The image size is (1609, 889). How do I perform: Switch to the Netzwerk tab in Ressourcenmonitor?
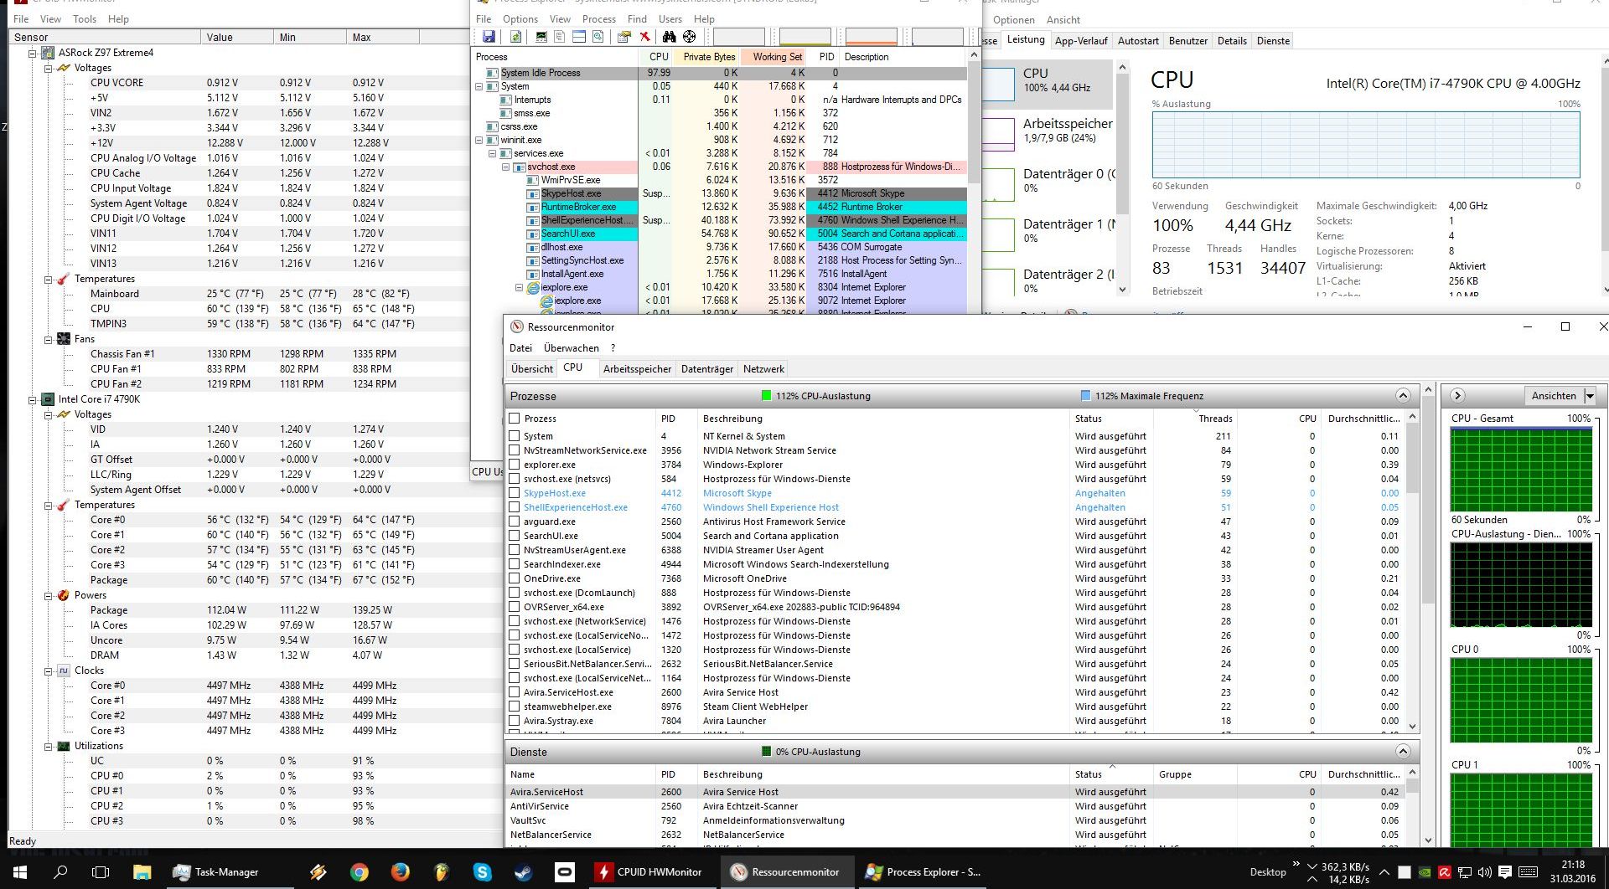pos(763,369)
